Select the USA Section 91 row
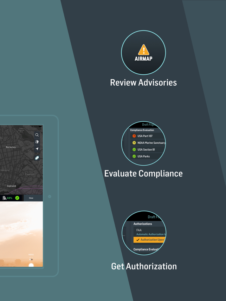Screen dimensions: 226x301 click(x=148, y=149)
